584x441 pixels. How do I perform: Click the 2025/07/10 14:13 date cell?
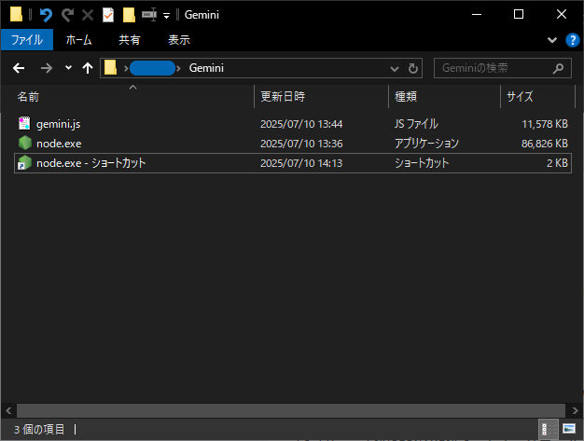[x=301, y=163]
